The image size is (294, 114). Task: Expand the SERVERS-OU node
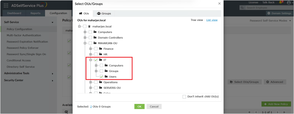(x=90, y=88)
